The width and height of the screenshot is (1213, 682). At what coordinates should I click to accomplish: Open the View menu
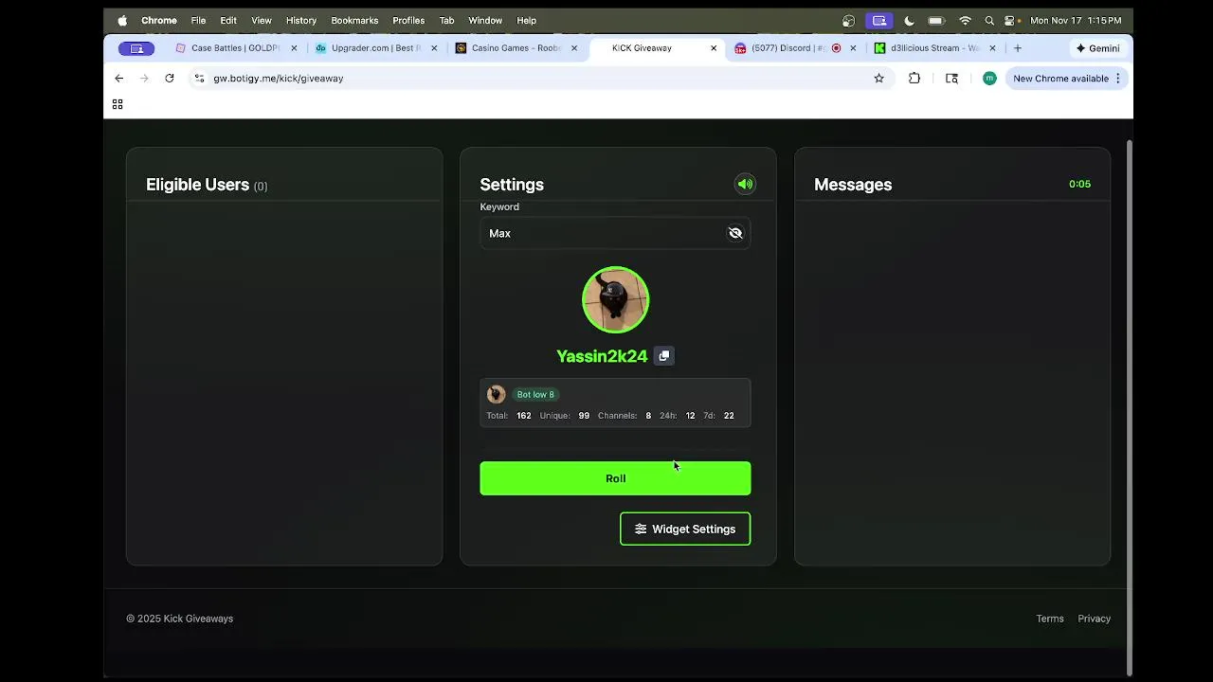point(262,20)
